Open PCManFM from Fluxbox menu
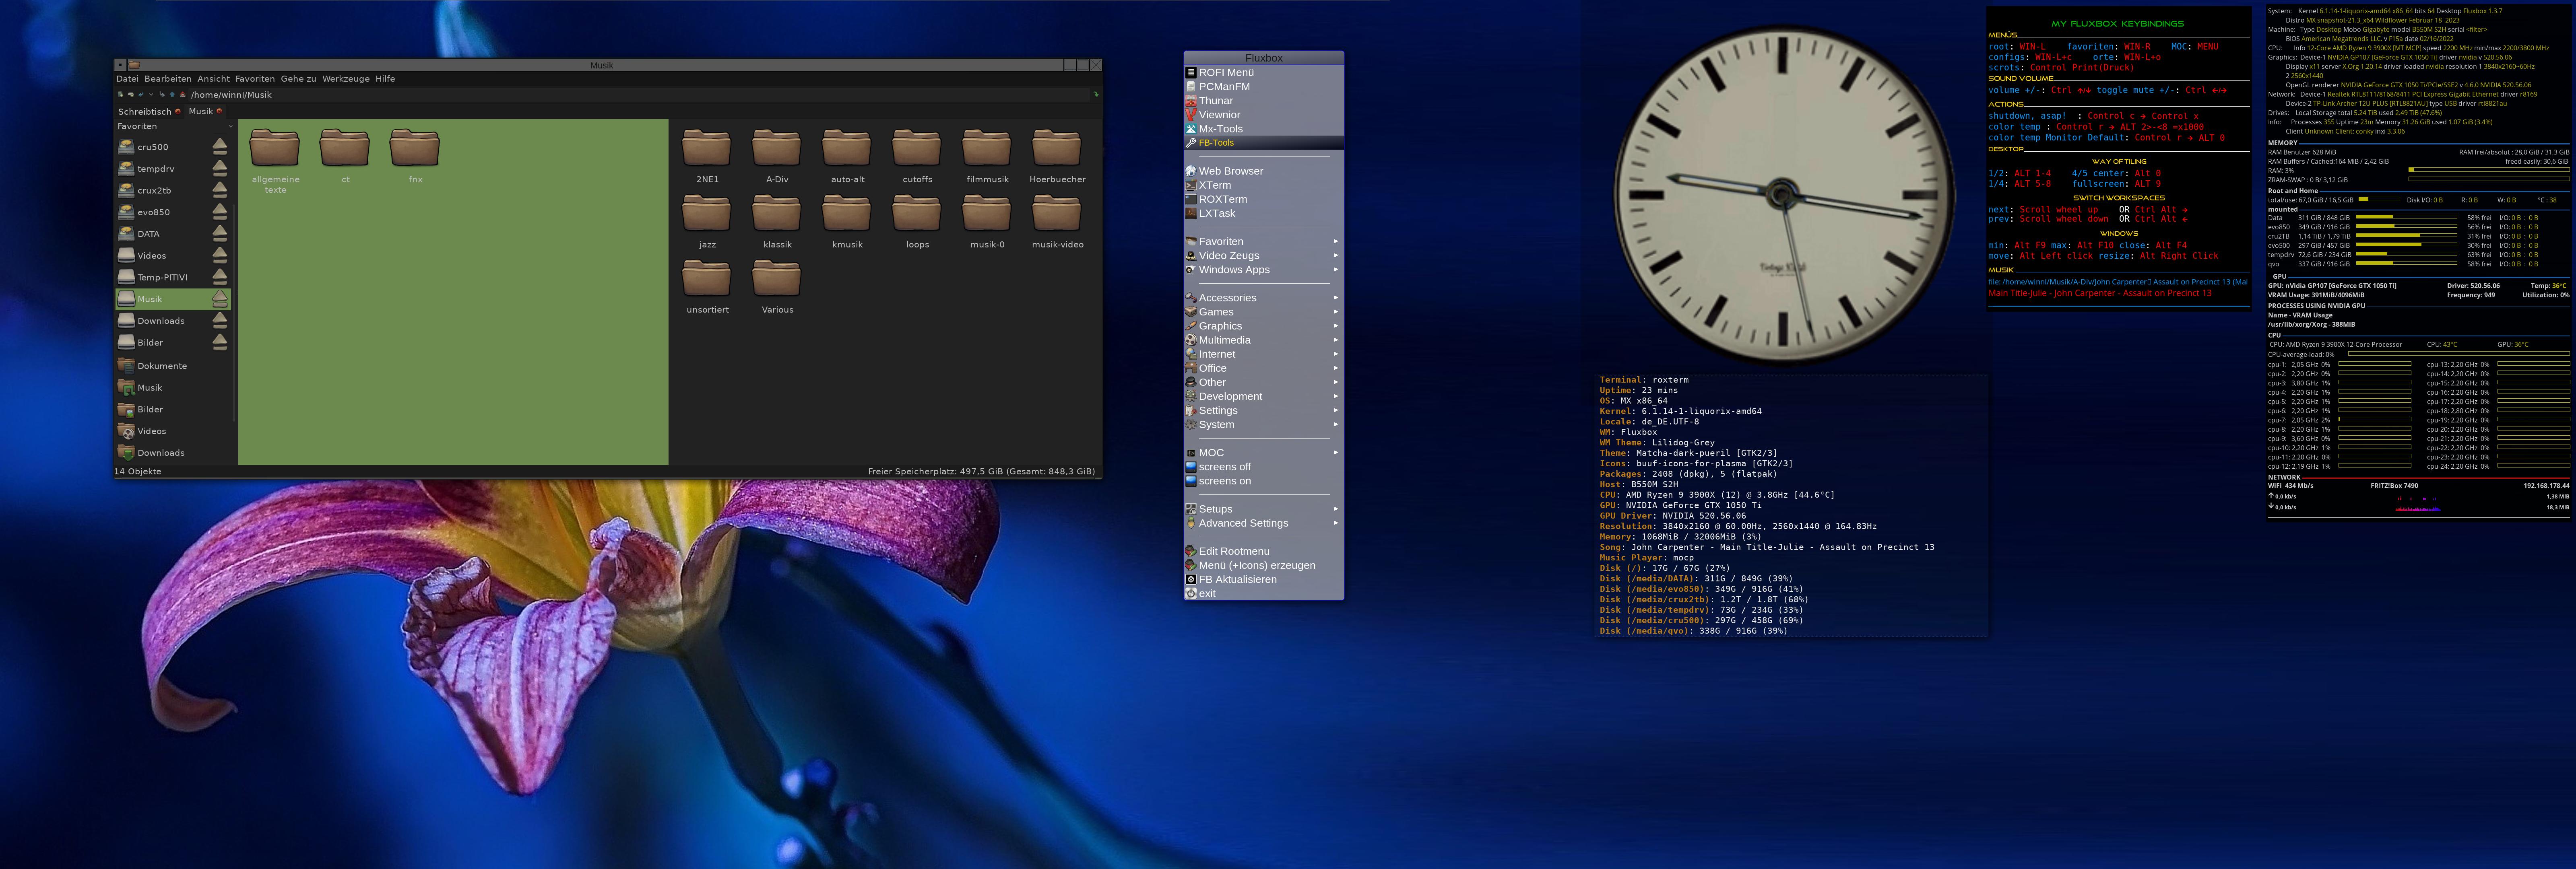The height and width of the screenshot is (869, 2576). 1263,86
